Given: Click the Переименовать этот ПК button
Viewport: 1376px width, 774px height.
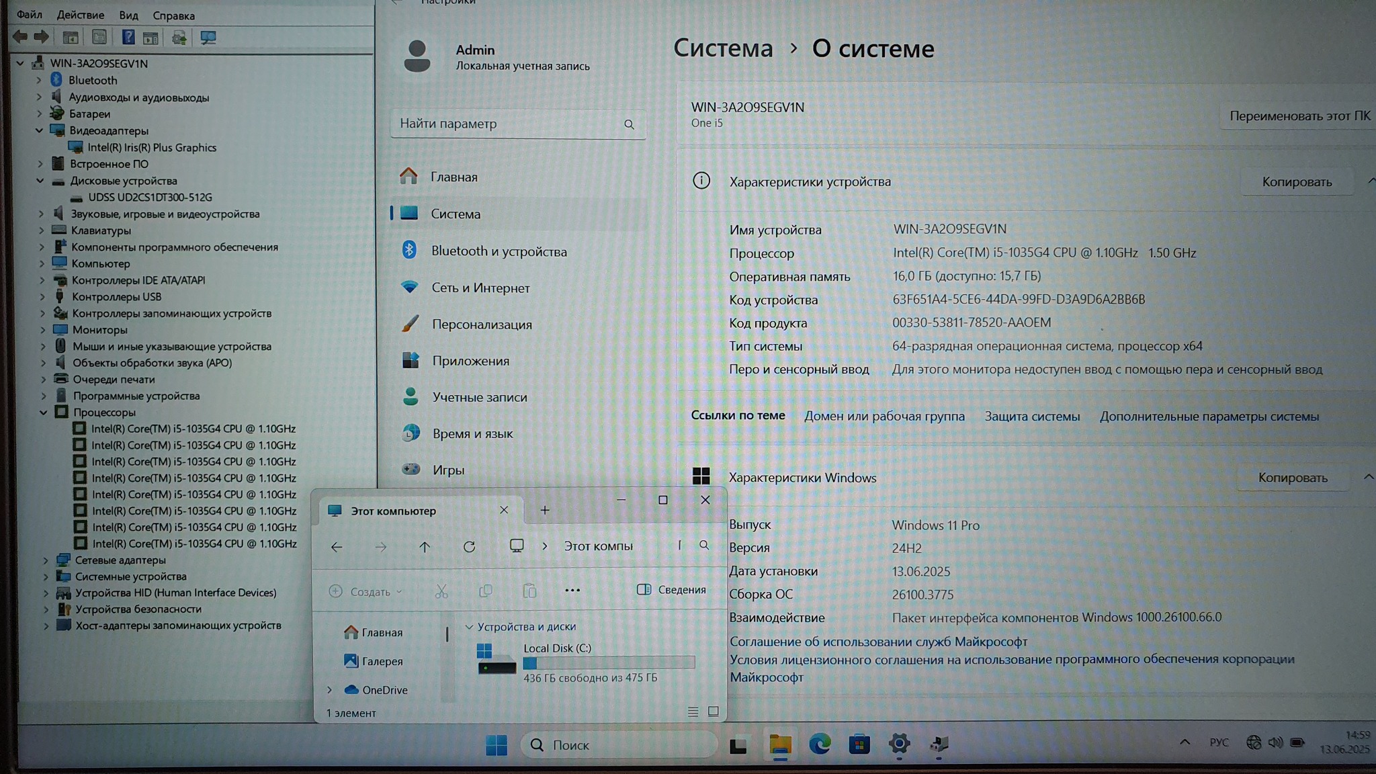Looking at the screenshot, I should (x=1299, y=116).
